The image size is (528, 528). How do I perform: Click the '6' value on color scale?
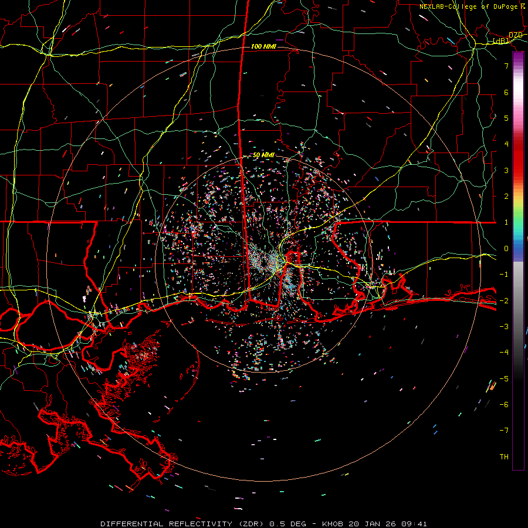coord(506,92)
